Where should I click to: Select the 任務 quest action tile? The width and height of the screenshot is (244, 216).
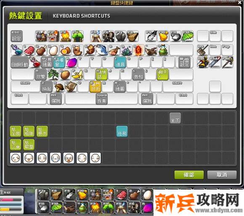point(122,132)
